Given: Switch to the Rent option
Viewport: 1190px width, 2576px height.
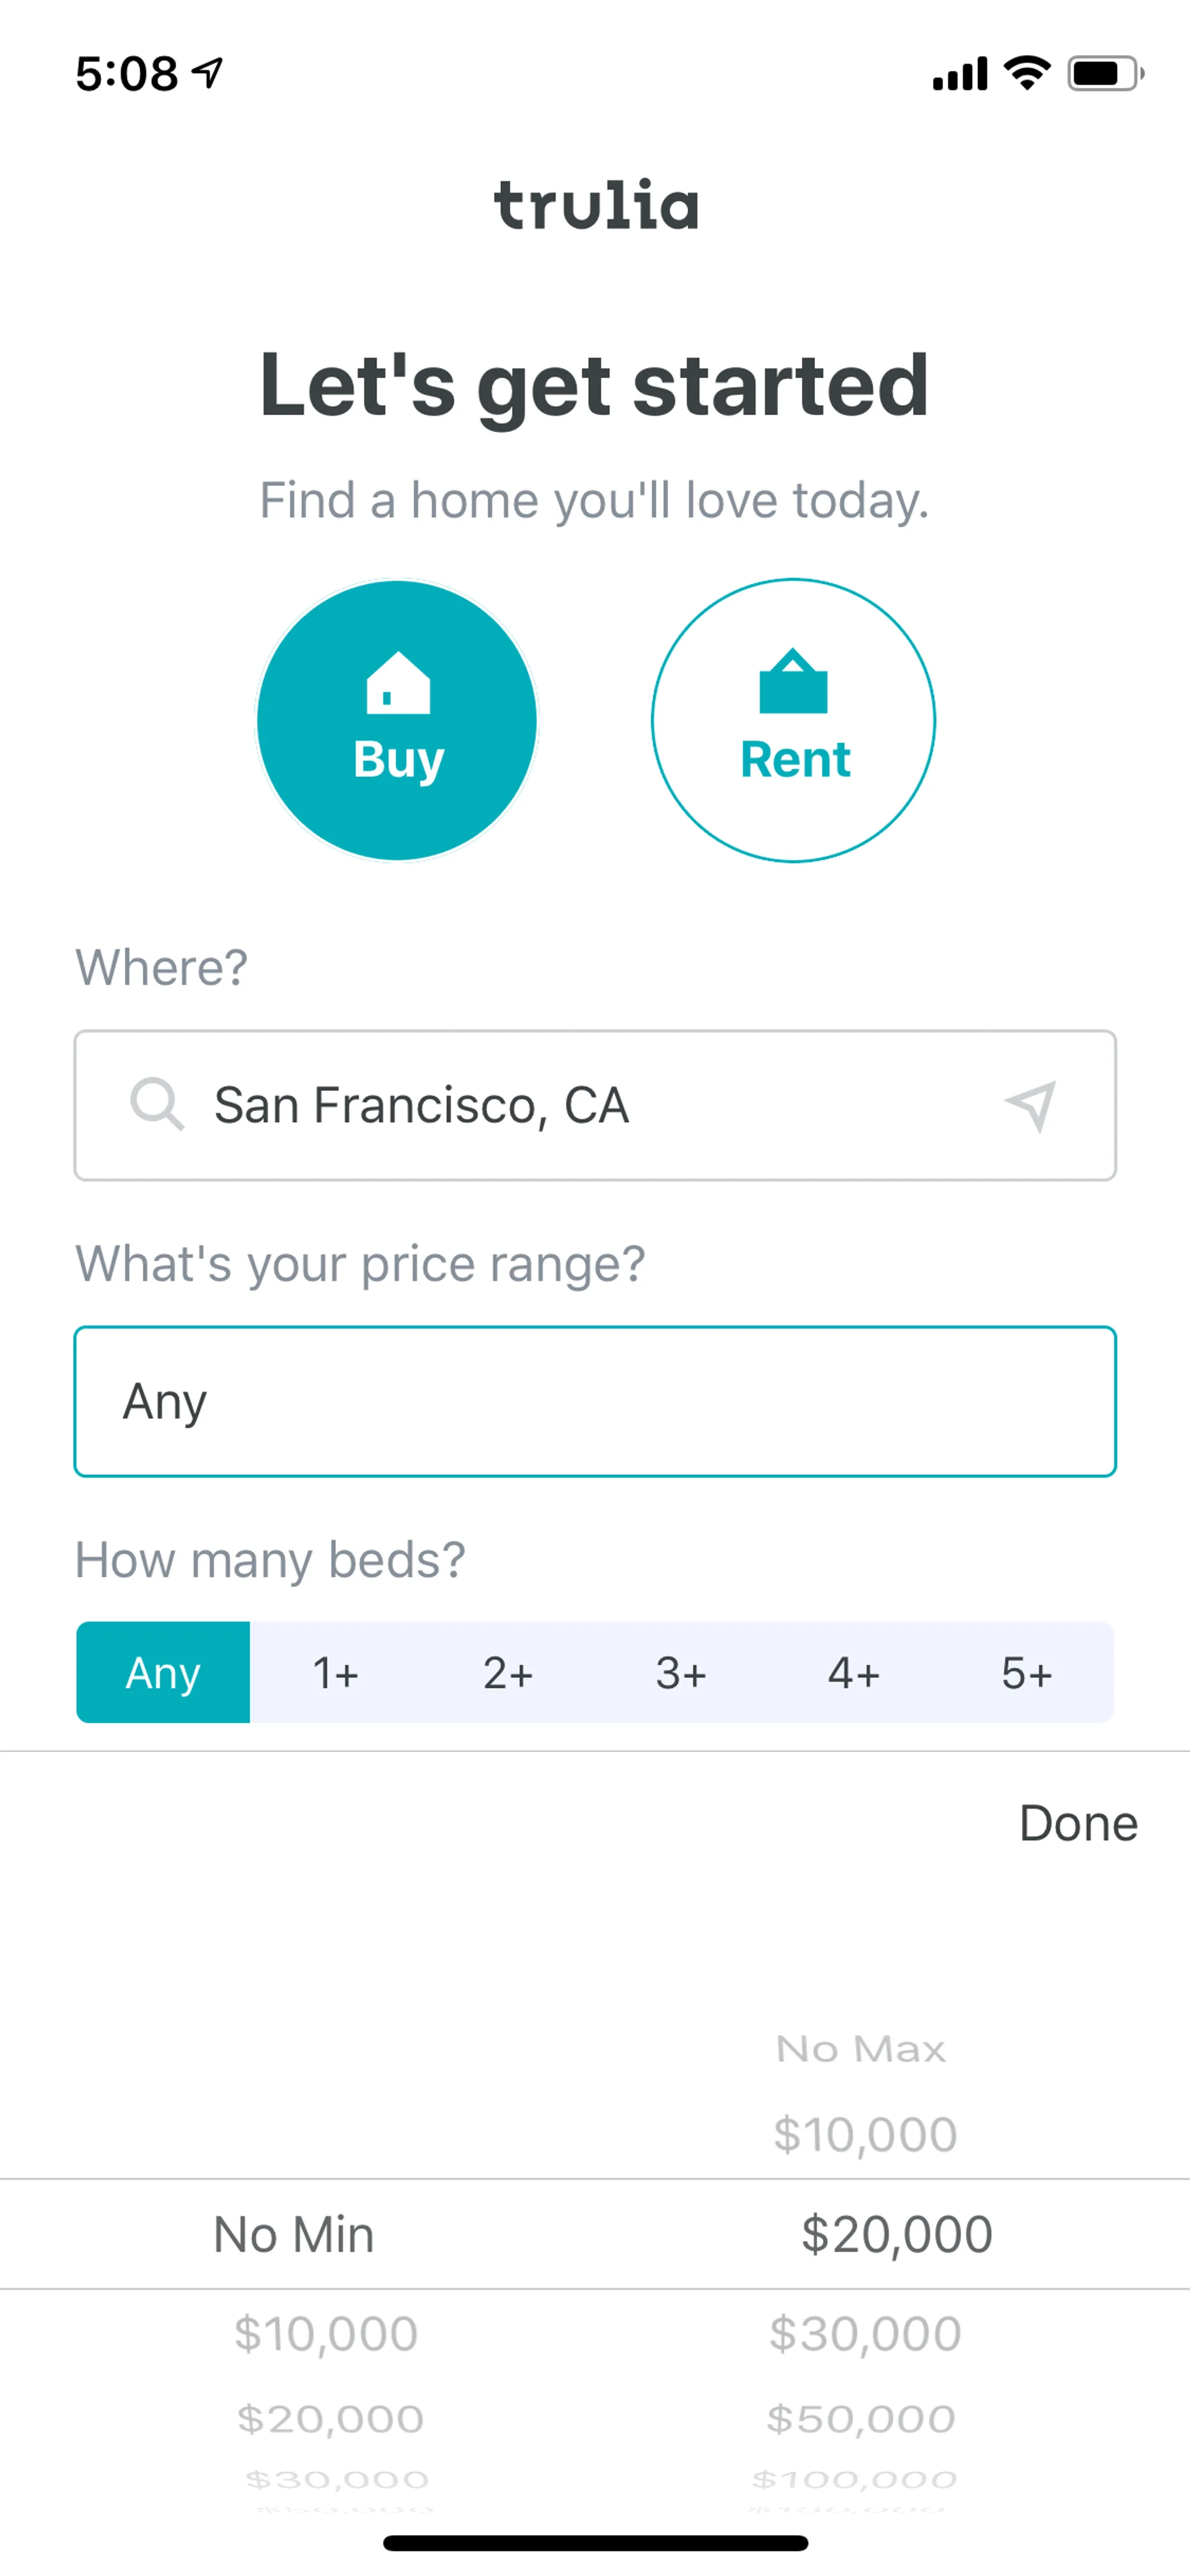Looking at the screenshot, I should coord(793,720).
